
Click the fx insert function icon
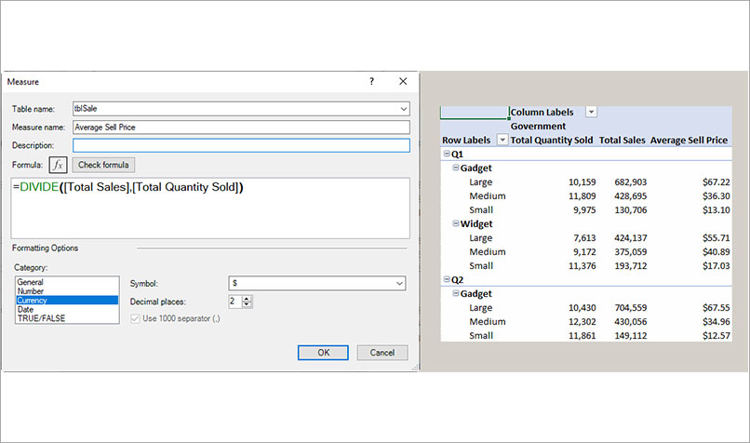point(59,165)
